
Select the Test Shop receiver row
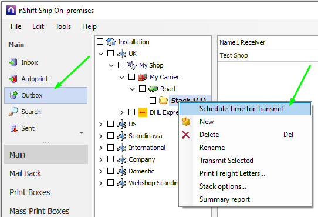pos(268,55)
